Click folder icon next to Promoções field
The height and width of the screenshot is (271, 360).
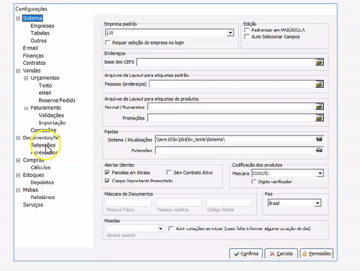(319, 118)
